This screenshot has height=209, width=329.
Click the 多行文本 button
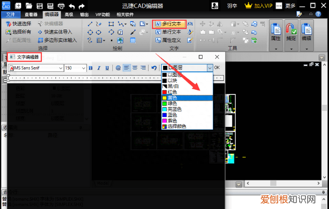[169, 24]
